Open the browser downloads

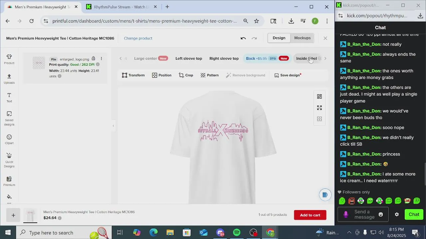[x=291, y=21]
